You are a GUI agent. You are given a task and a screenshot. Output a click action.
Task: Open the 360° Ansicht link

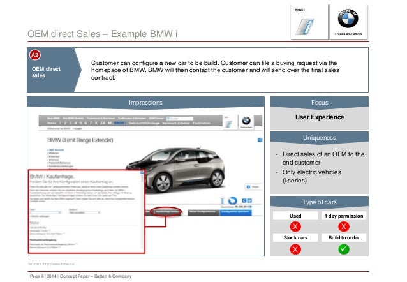tap(56, 150)
